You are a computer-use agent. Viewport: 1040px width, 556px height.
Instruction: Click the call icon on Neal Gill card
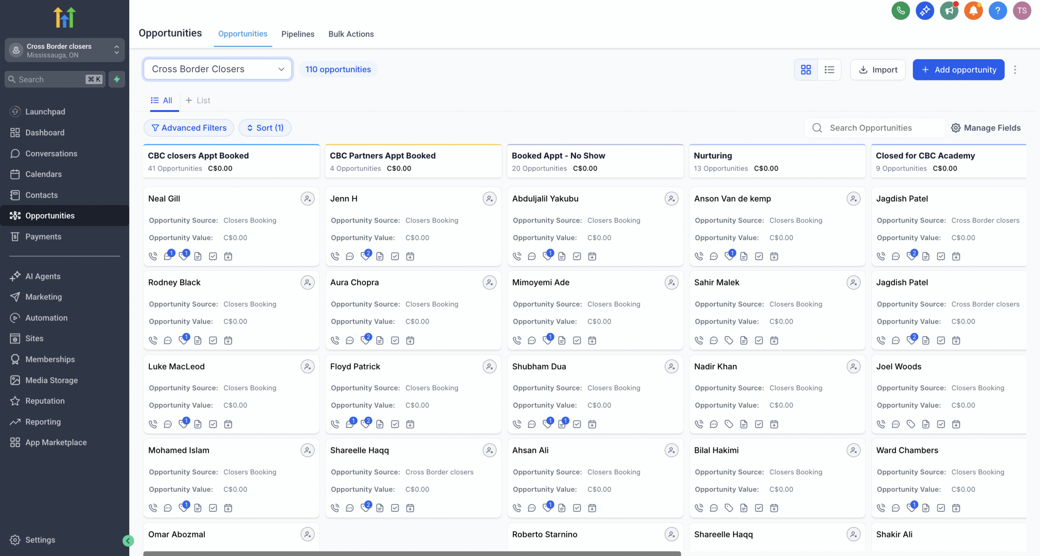(153, 256)
